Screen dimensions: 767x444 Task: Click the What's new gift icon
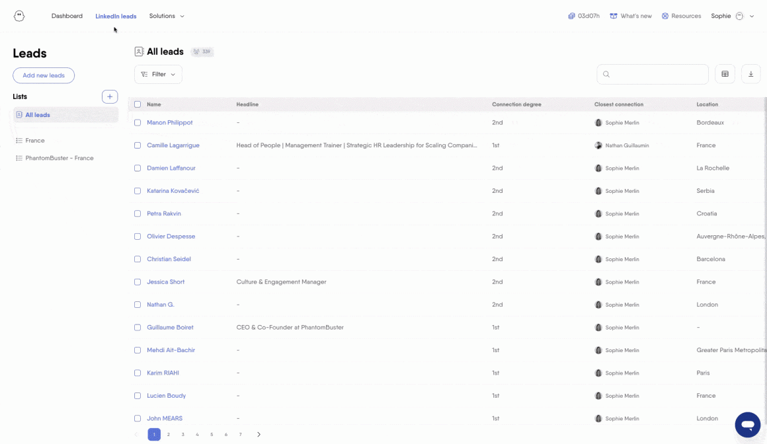click(614, 16)
